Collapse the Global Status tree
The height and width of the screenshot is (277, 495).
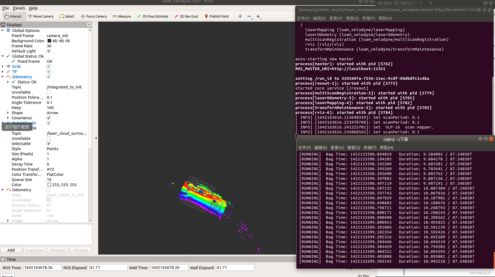click(x=3, y=56)
